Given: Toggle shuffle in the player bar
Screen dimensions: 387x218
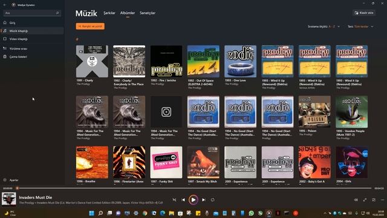Looking at the screenshot, I should [x=174, y=200].
